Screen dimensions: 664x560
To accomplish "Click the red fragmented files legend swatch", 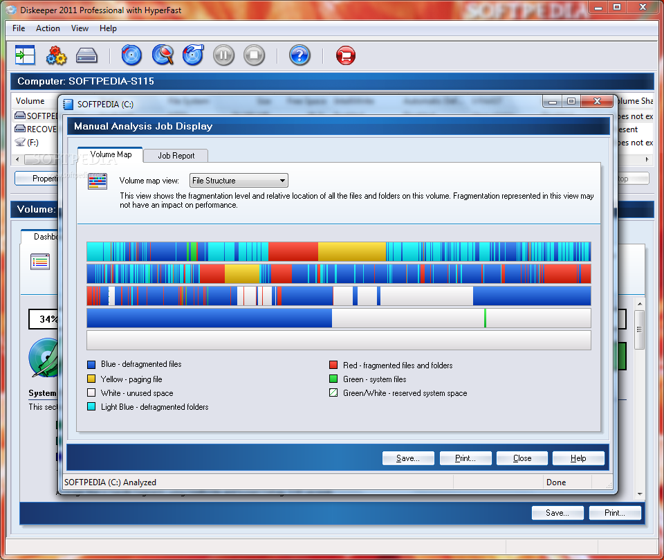I will pyautogui.click(x=333, y=365).
